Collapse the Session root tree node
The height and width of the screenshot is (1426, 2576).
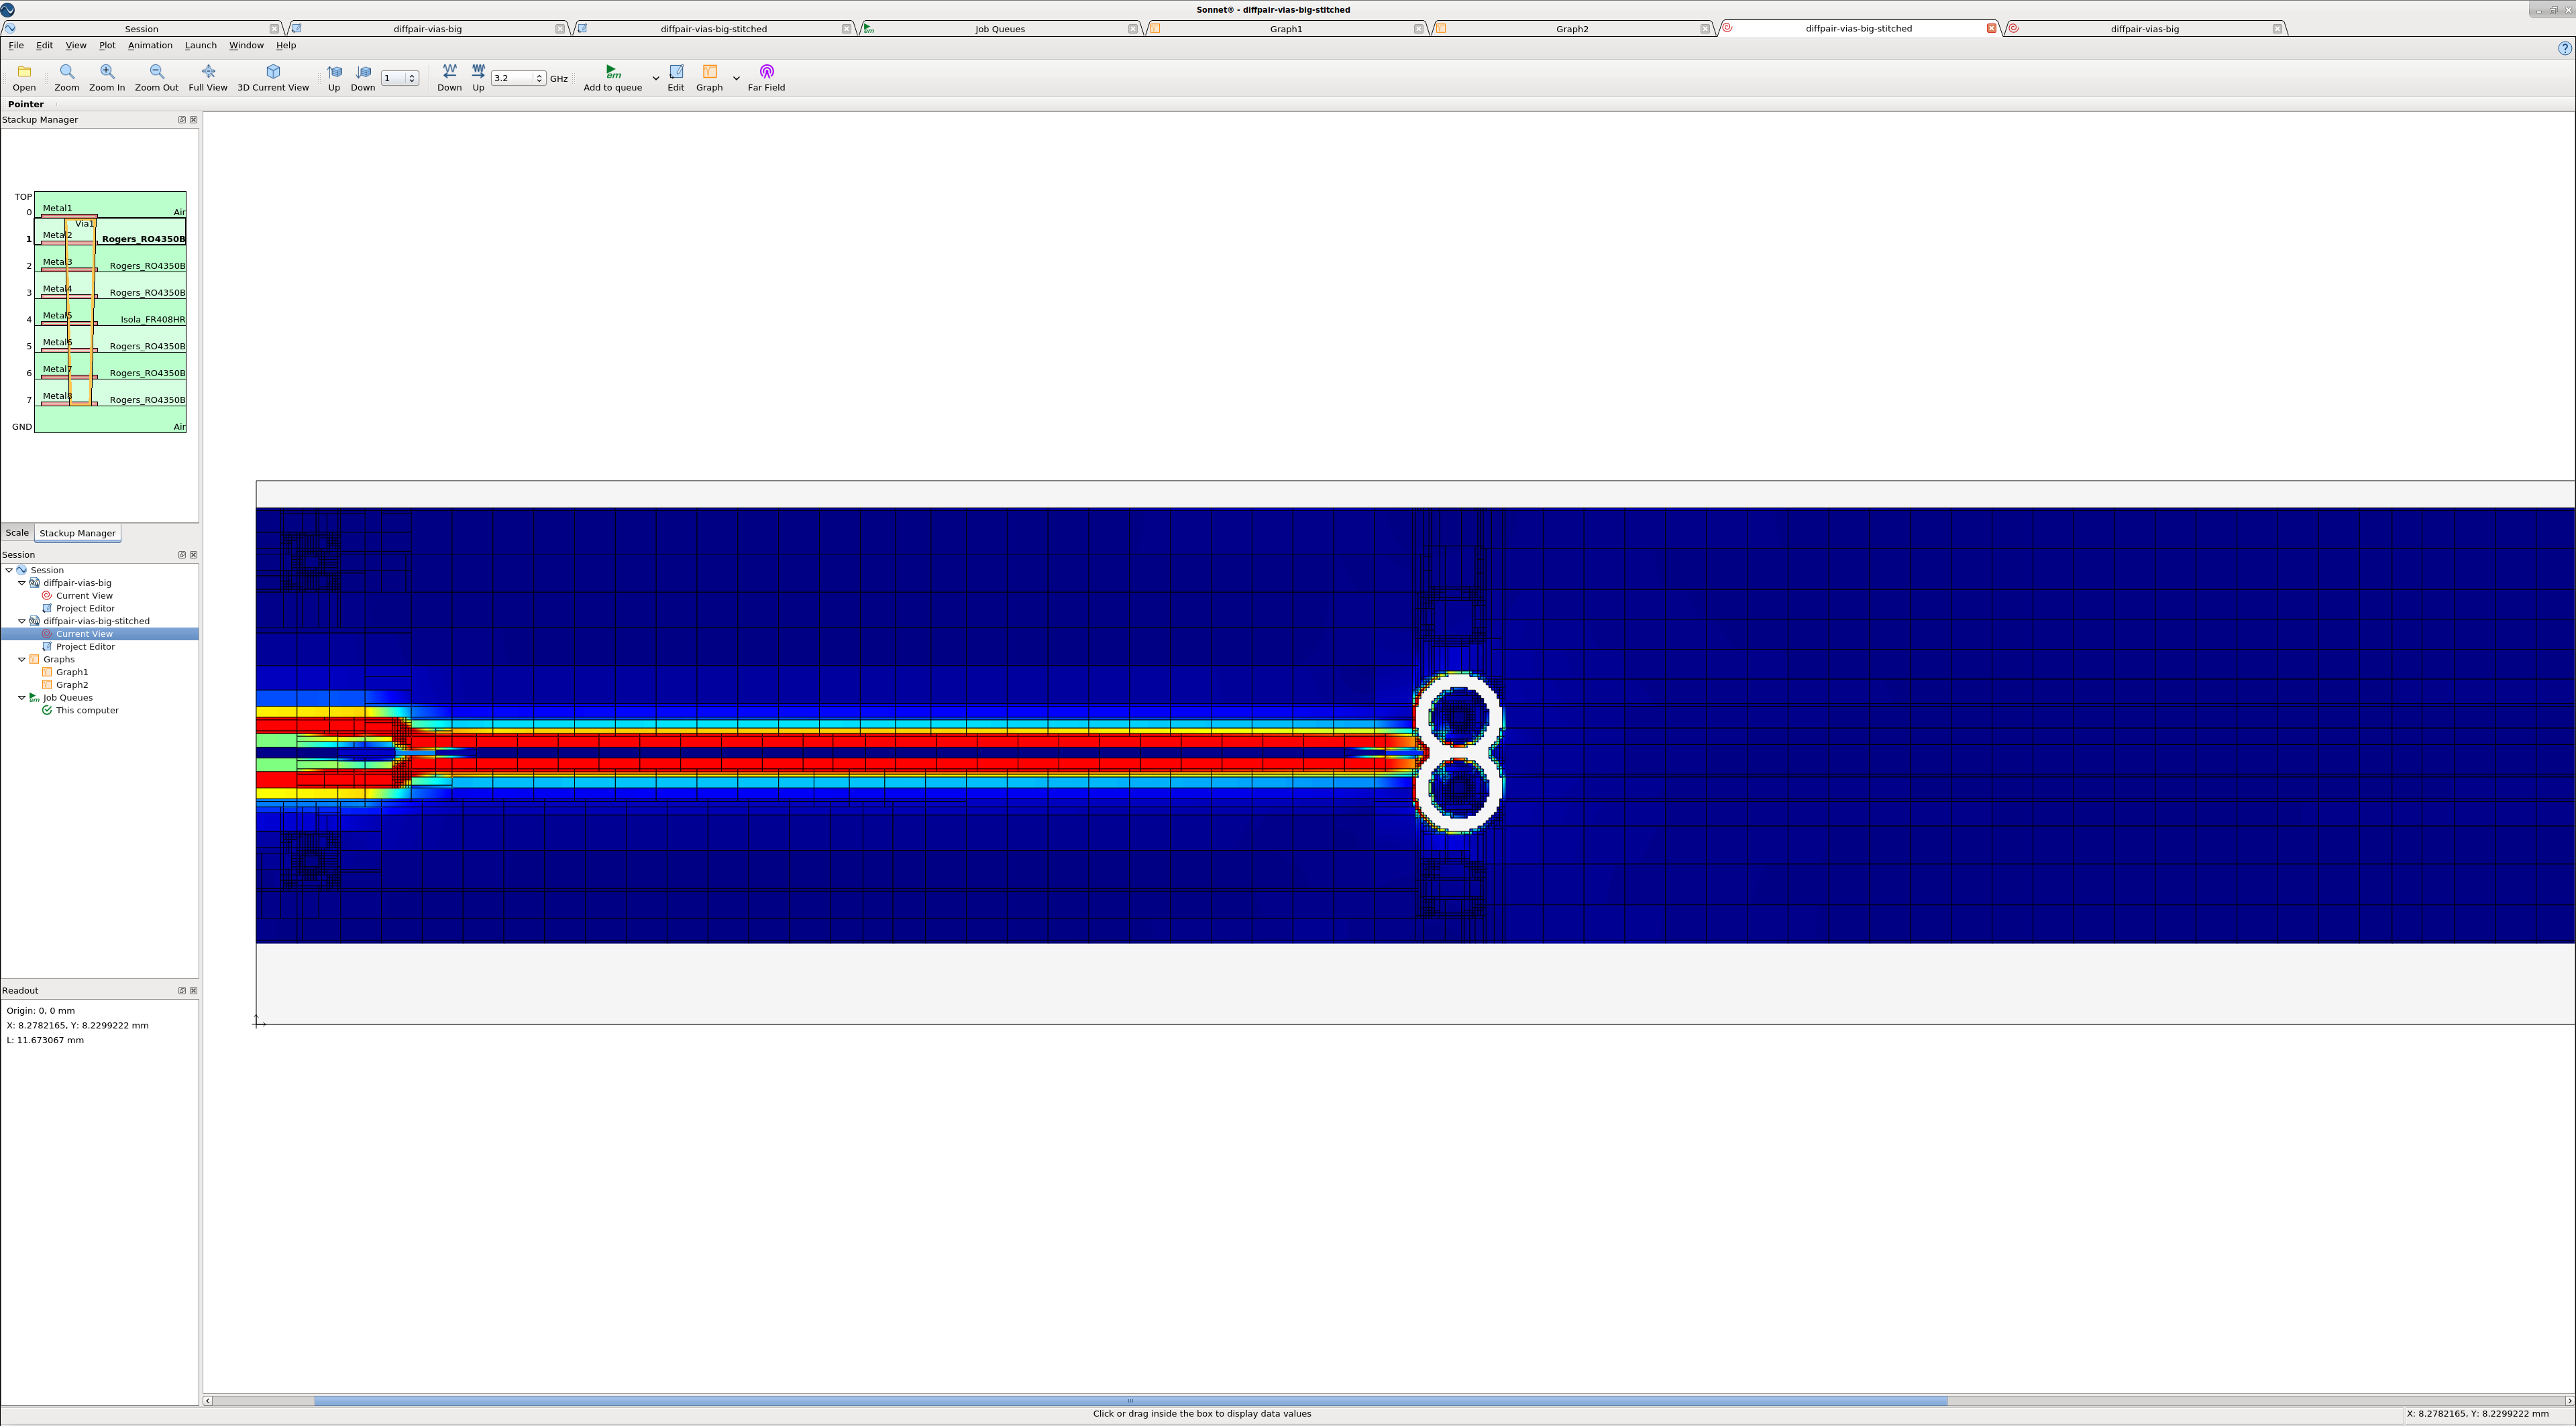[9, 571]
